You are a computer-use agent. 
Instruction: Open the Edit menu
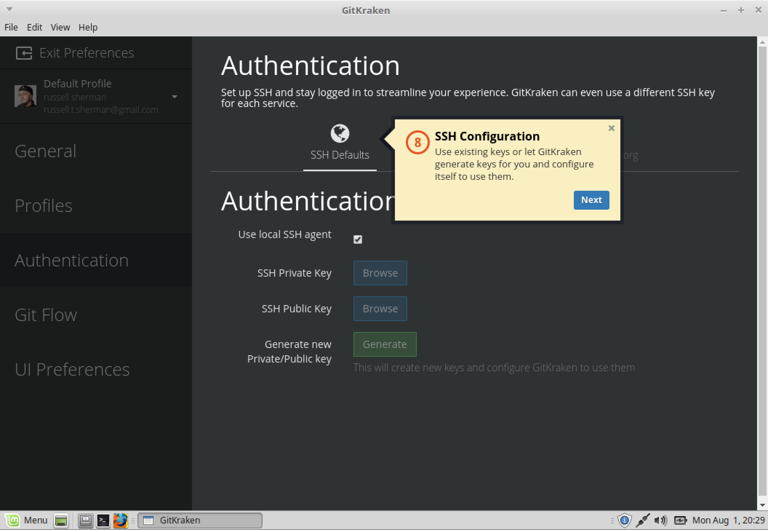tap(35, 27)
